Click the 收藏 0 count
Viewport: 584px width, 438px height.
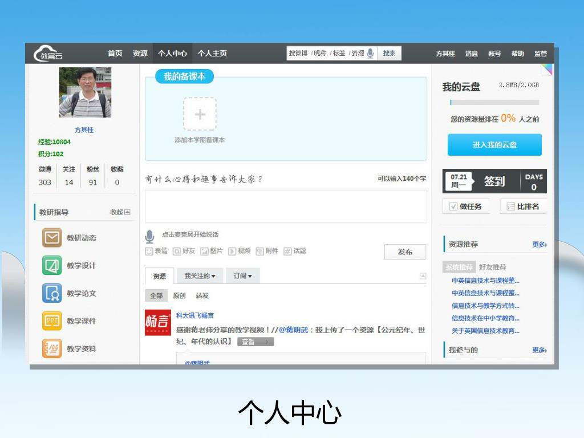(x=117, y=176)
